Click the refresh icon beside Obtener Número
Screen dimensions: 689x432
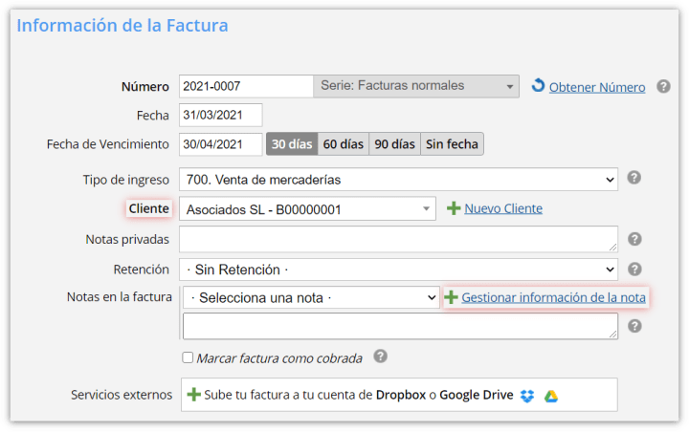coord(538,85)
